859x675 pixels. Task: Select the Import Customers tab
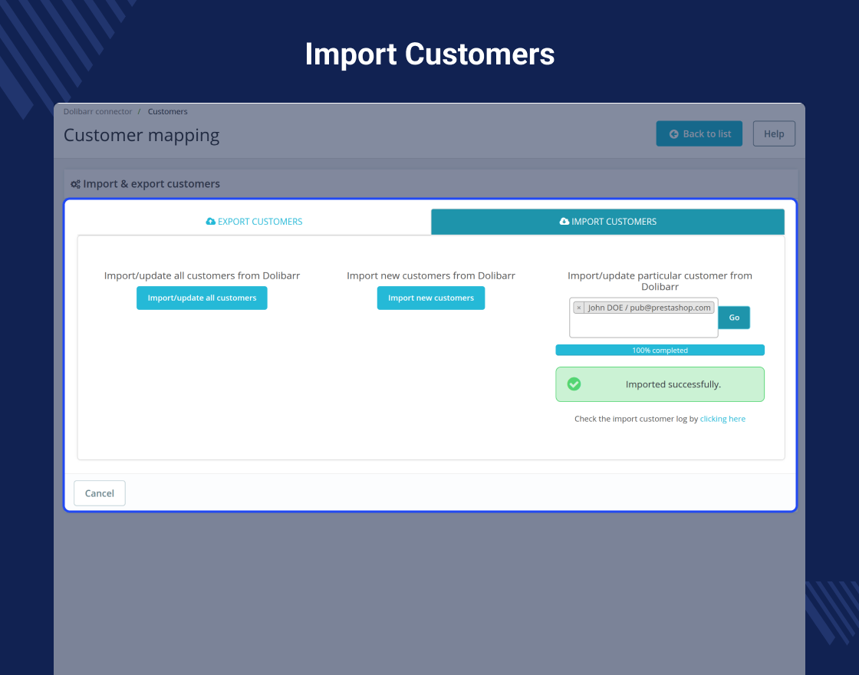tap(607, 222)
